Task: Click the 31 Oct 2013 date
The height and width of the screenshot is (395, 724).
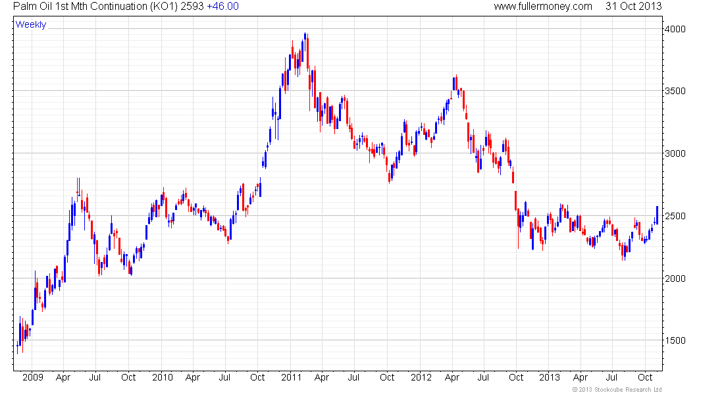Action: coord(633,7)
